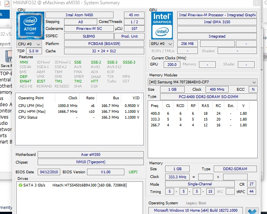Click the Legacy Boot label
267x214 pixels.
pos(196,203)
